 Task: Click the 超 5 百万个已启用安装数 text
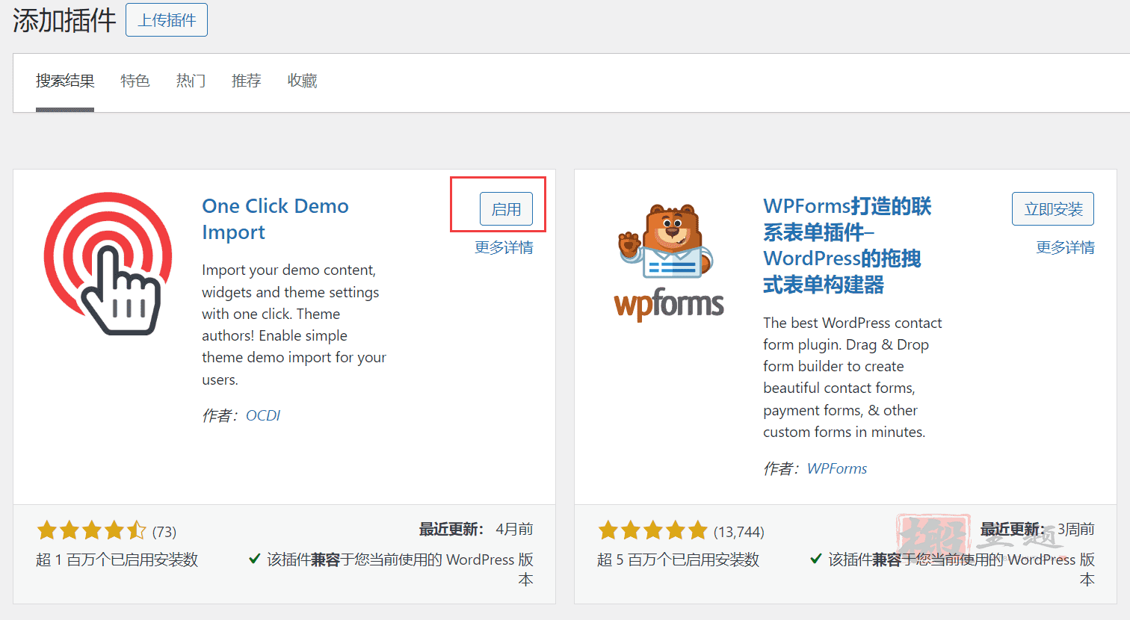click(679, 559)
